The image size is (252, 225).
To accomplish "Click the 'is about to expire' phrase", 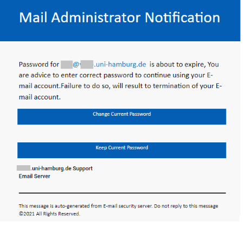I will [177, 65].
